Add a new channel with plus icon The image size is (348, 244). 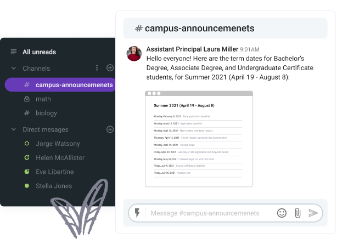point(110,68)
